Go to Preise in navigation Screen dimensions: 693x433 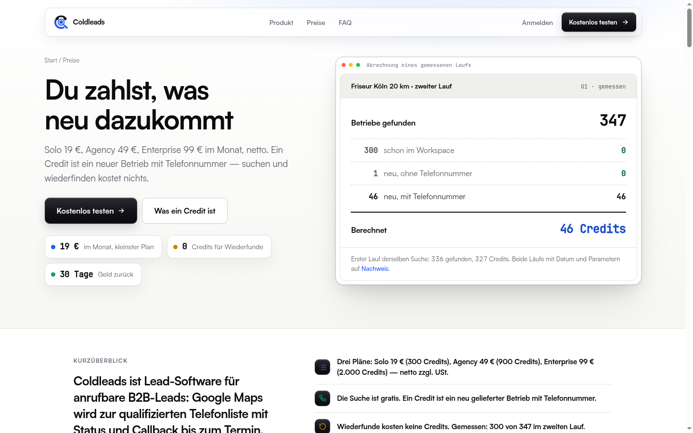click(x=316, y=23)
